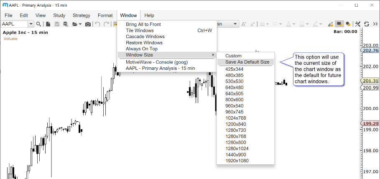Click the camera screenshot icon
380x179 pixels.
tap(88, 24)
